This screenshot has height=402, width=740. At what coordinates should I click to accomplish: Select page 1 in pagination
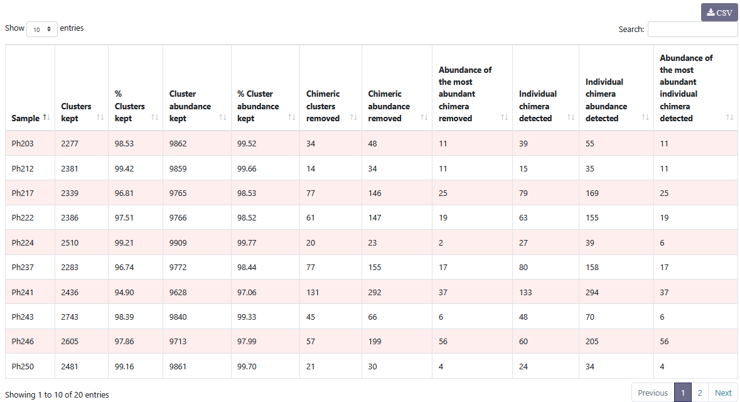[682, 393]
